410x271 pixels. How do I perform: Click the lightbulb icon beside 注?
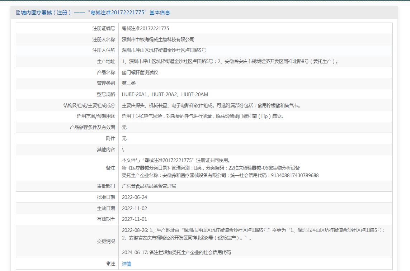[x=108, y=263]
